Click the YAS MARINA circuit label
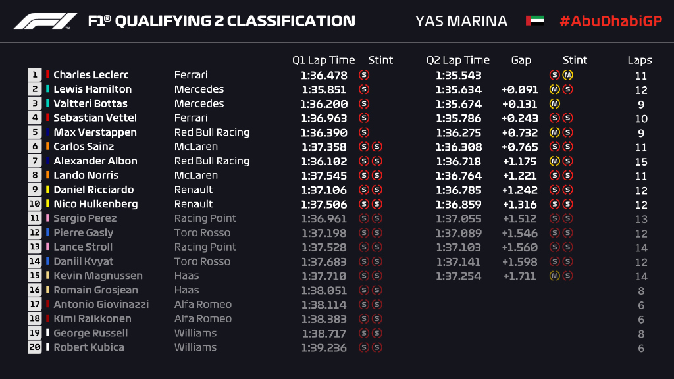 pyautogui.click(x=461, y=21)
